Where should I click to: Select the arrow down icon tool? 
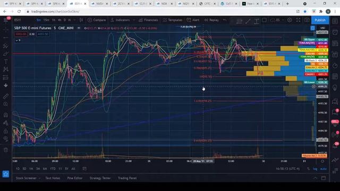[x=6, y=85]
